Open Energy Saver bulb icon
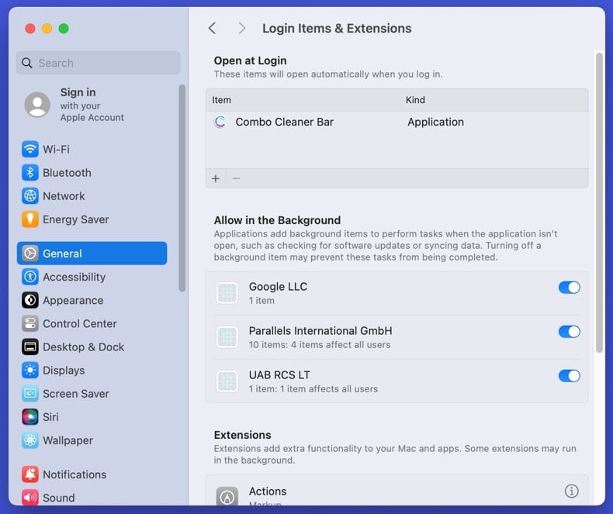This screenshot has height=514, width=613. click(x=30, y=219)
